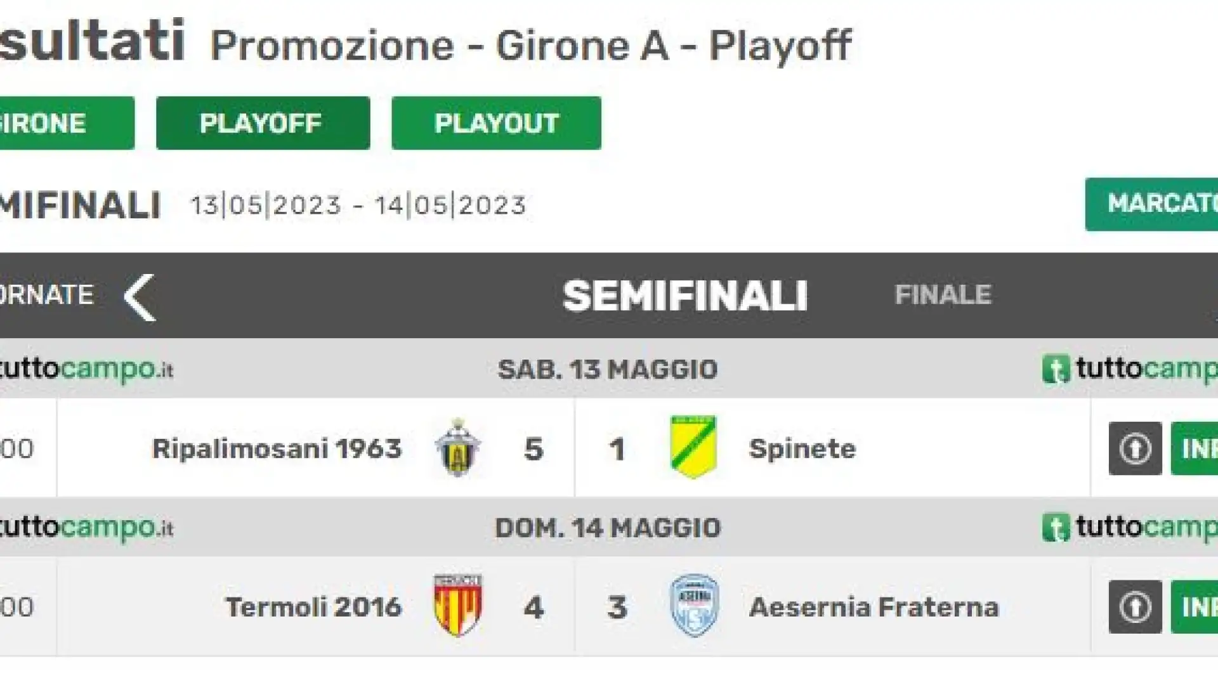Click the Spinete green-yellow team crest

(x=693, y=447)
